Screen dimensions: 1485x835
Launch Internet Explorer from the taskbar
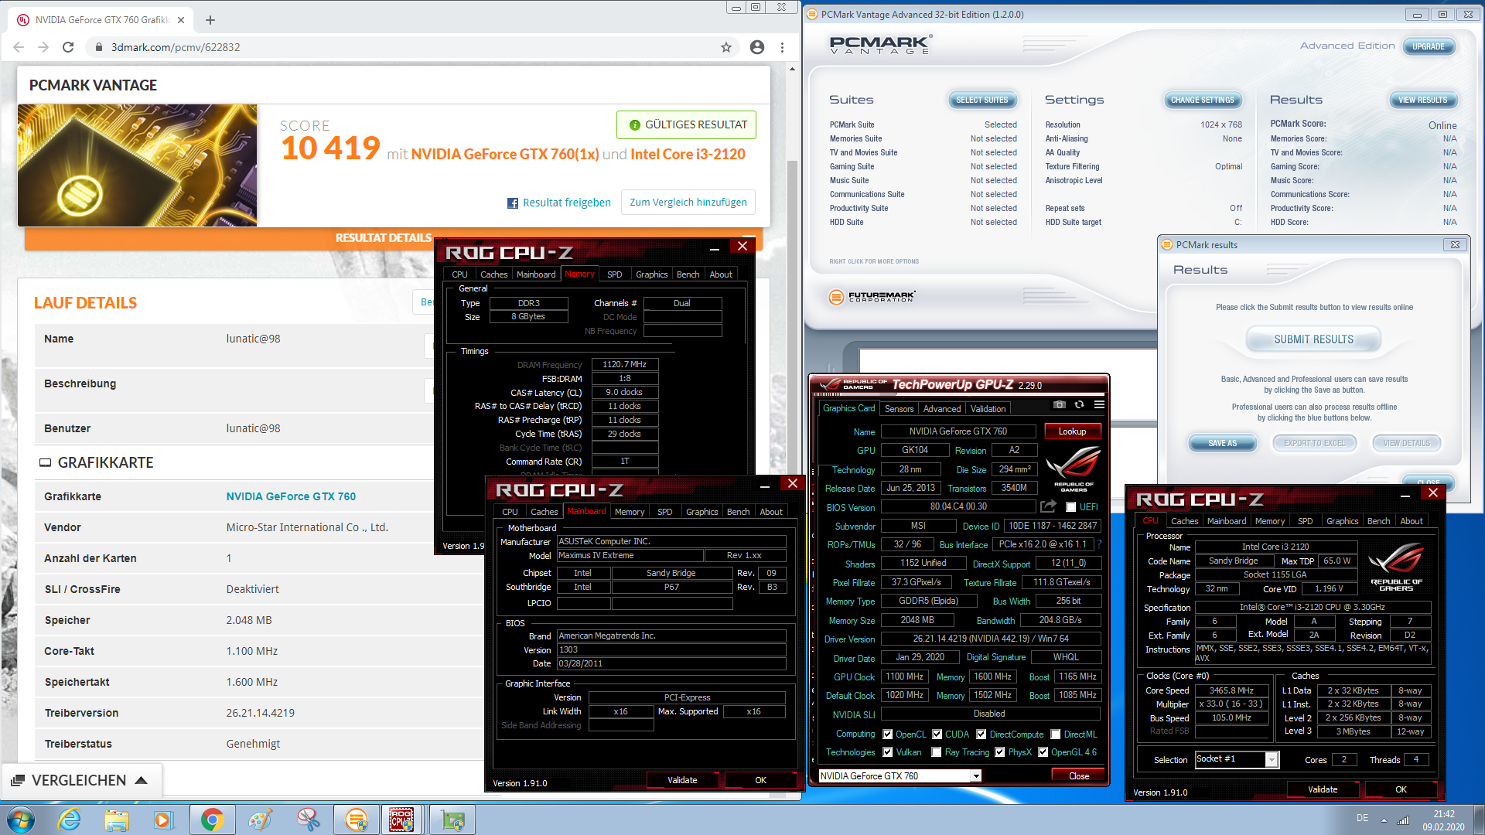[70, 820]
